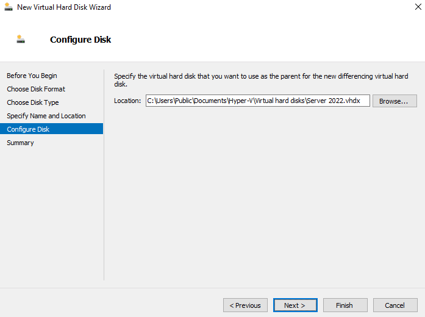This screenshot has width=425, height=317.
Task: Click the 'Specify the virtual hard disk' instruction text
Action: tap(261, 80)
